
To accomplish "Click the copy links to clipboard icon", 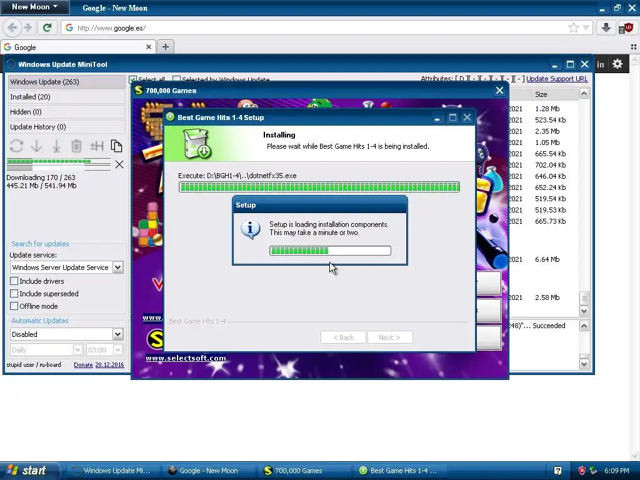I will click(116, 146).
